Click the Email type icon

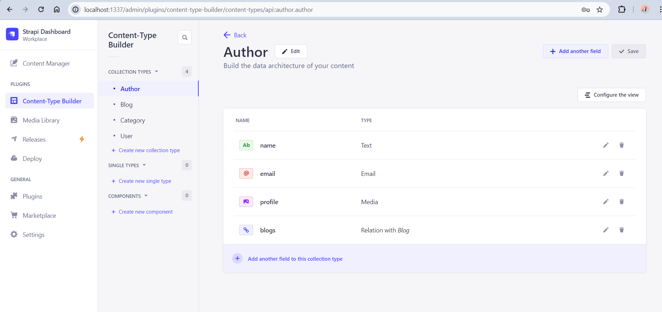click(246, 173)
